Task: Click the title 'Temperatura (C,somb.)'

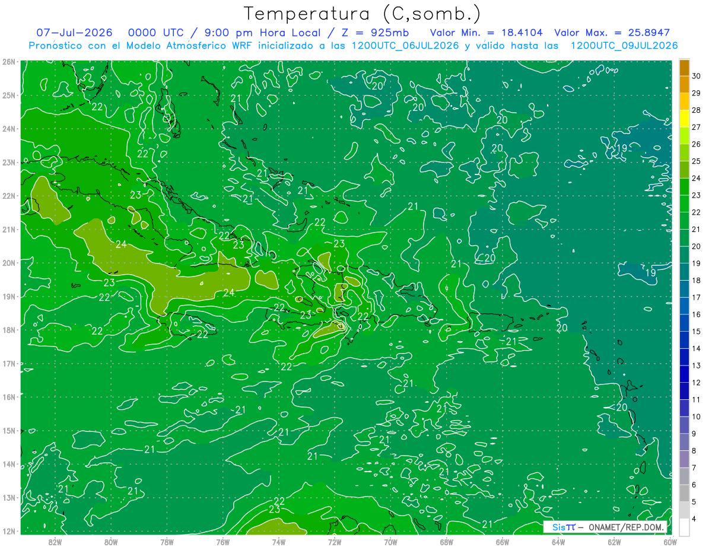Action: (x=363, y=14)
